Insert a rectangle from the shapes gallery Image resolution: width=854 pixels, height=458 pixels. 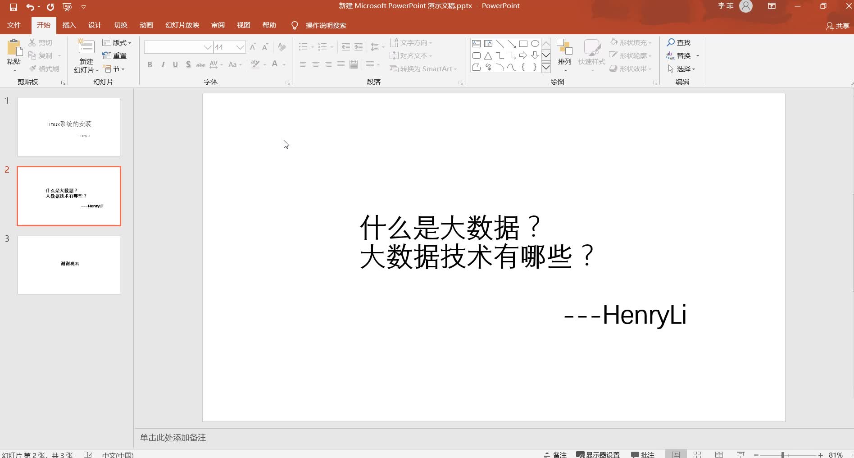(523, 43)
